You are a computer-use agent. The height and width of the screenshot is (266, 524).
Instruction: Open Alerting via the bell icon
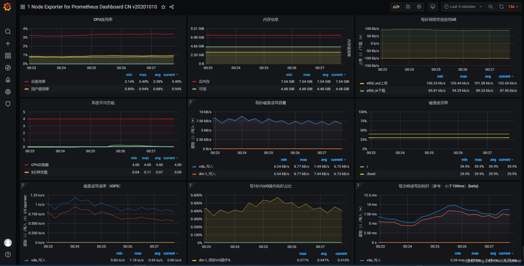pos(8,80)
